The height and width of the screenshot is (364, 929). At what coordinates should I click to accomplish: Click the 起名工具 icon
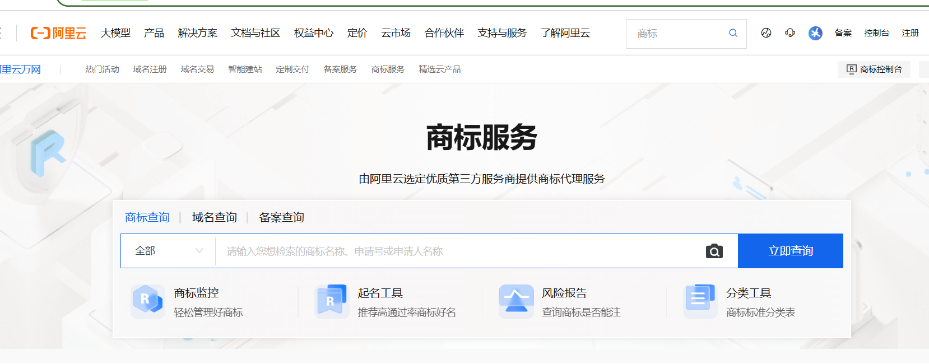(x=332, y=301)
